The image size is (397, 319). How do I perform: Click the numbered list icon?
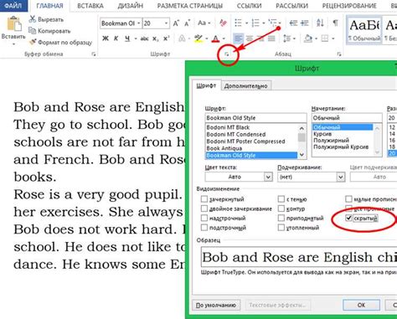pos(255,23)
